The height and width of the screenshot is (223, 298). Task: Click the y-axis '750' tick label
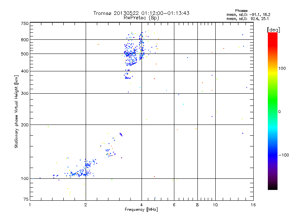tap(25, 23)
